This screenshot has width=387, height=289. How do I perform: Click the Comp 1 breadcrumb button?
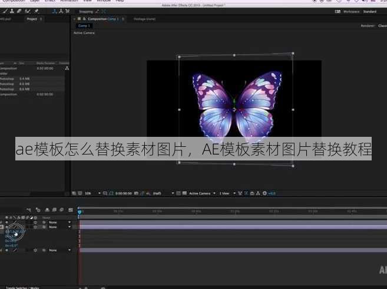(84, 26)
